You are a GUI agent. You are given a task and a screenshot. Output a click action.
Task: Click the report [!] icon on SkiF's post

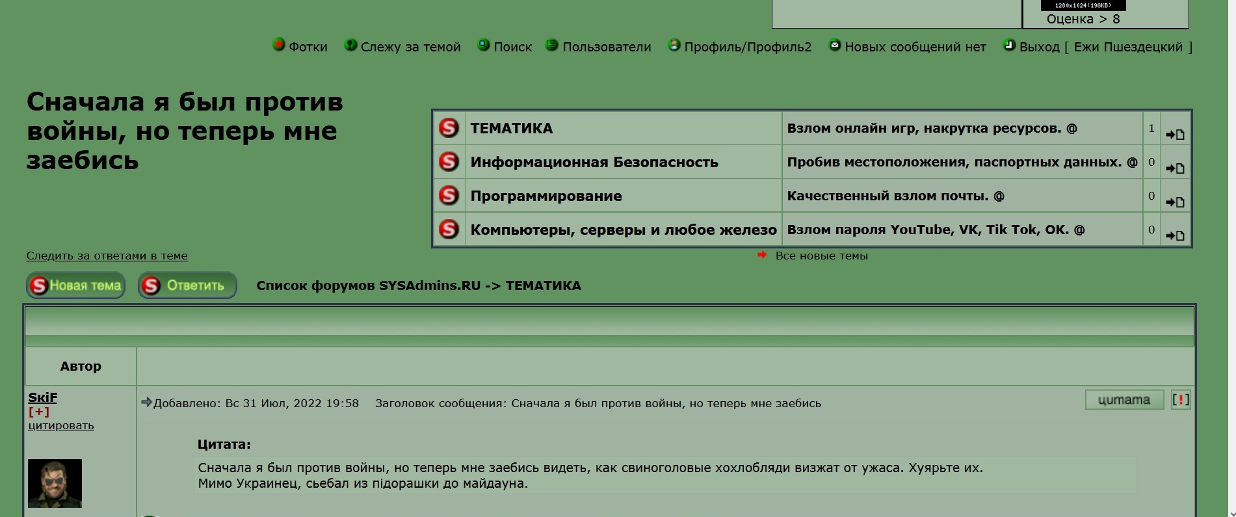[1181, 399]
